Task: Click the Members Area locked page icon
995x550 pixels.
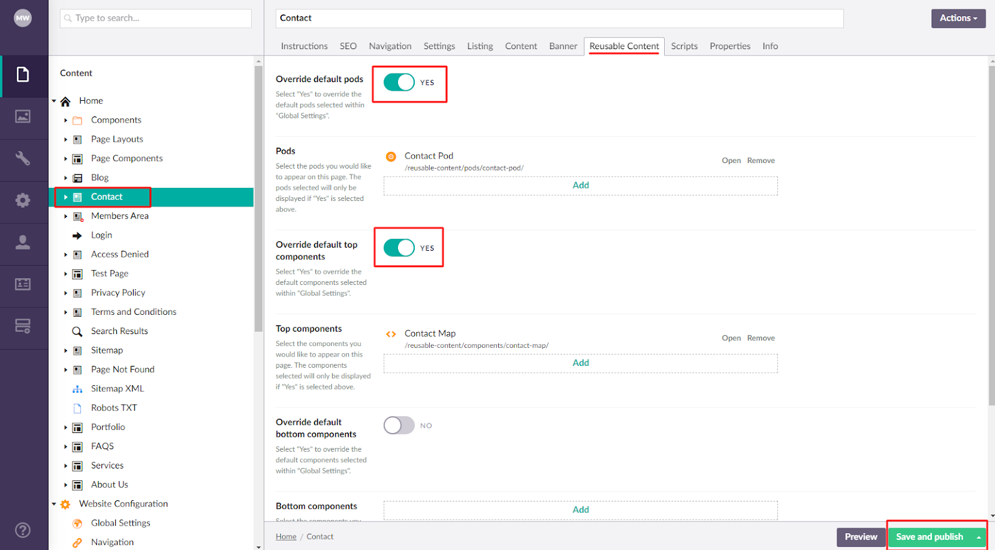Action: 78,217
